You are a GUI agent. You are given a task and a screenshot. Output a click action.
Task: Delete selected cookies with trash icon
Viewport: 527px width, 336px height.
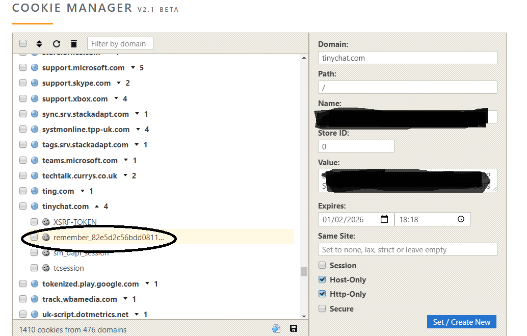click(74, 44)
